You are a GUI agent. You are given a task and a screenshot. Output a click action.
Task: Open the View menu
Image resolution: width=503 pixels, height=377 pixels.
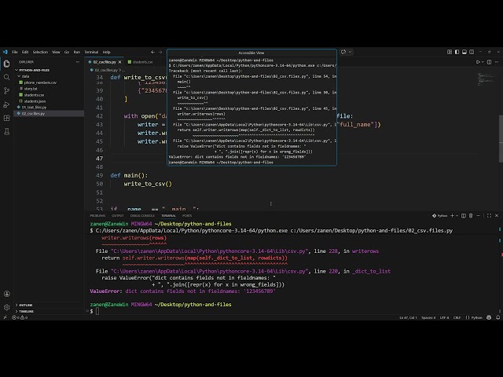point(56,52)
